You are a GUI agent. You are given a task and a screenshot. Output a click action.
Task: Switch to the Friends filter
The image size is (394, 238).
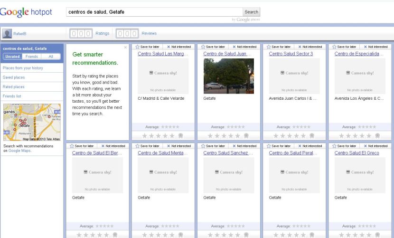pos(32,57)
